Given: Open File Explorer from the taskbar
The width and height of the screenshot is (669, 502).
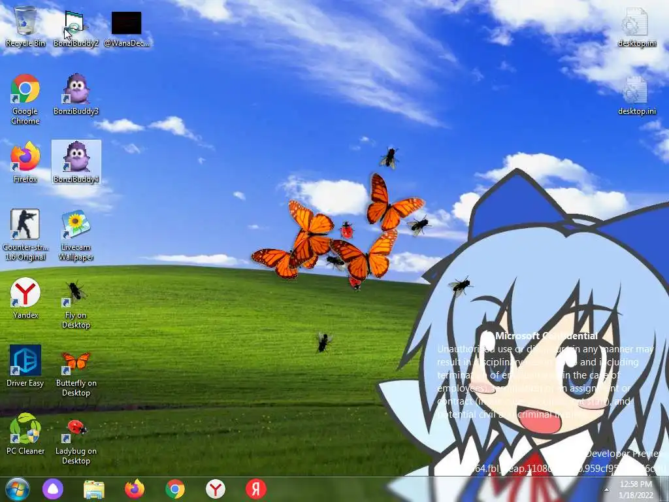Looking at the screenshot, I should (94, 489).
